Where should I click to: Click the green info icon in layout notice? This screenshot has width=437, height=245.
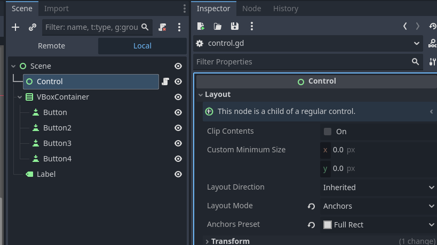[209, 111]
